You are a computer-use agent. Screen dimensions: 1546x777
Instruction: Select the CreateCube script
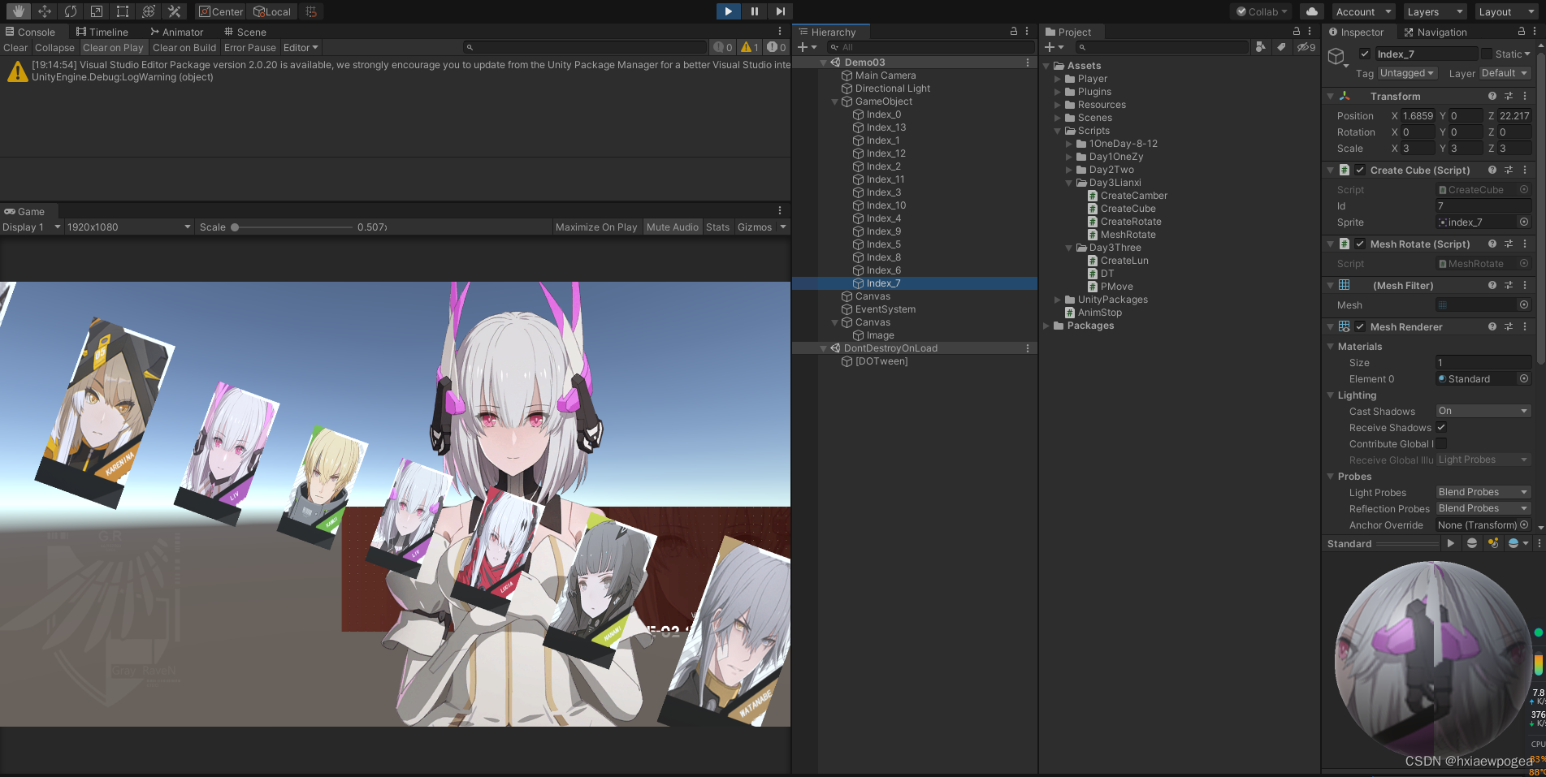(x=1127, y=209)
